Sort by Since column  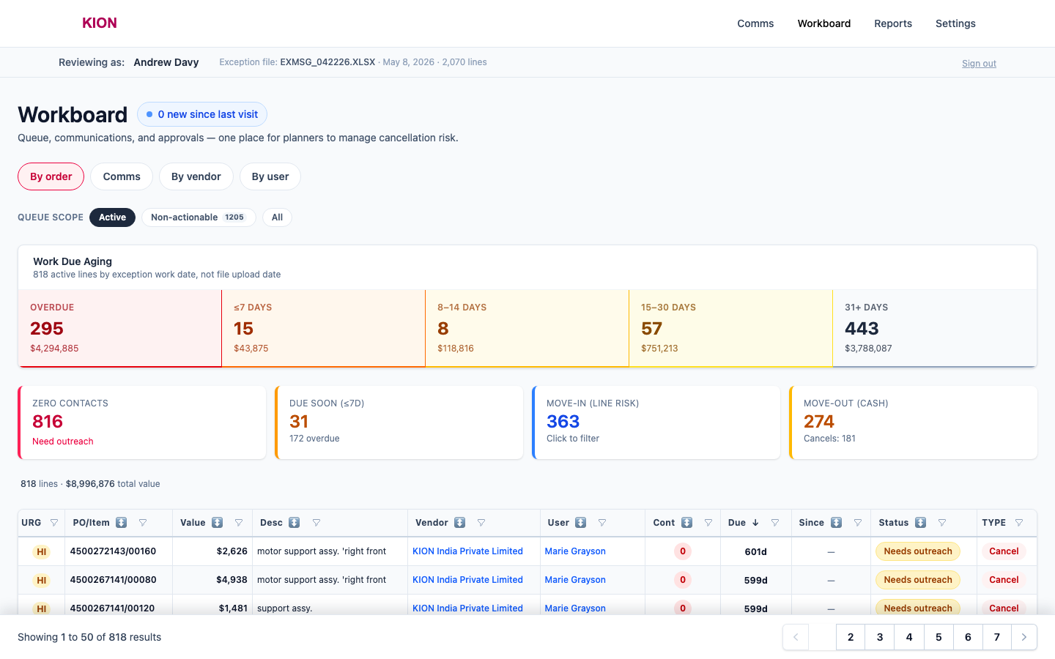[x=837, y=523]
